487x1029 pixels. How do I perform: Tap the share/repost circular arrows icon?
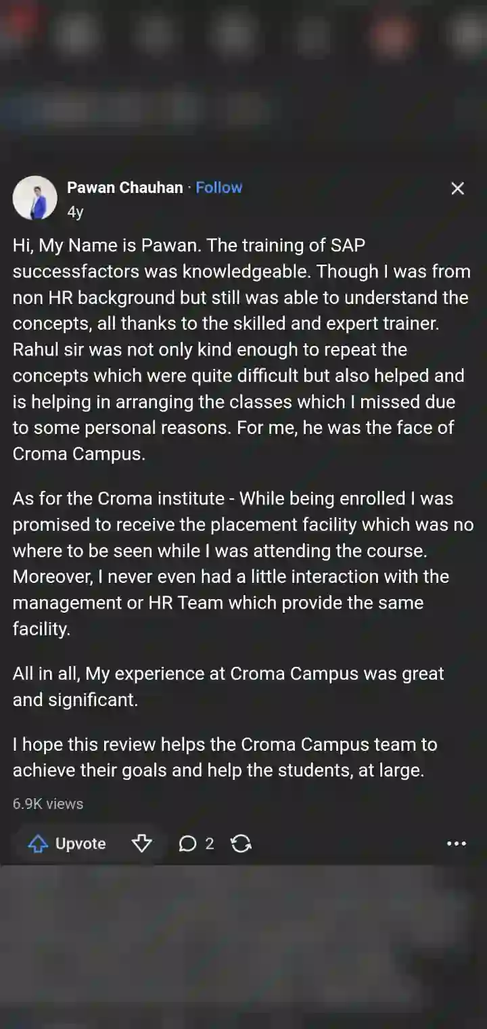241,844
